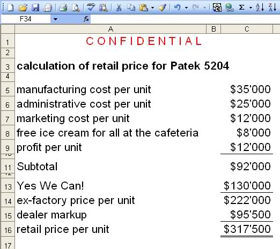Image resolution: width=280 pixels, height=249 pixels.
Task: Select the $222'000 value cell
Action: (247, 200)
